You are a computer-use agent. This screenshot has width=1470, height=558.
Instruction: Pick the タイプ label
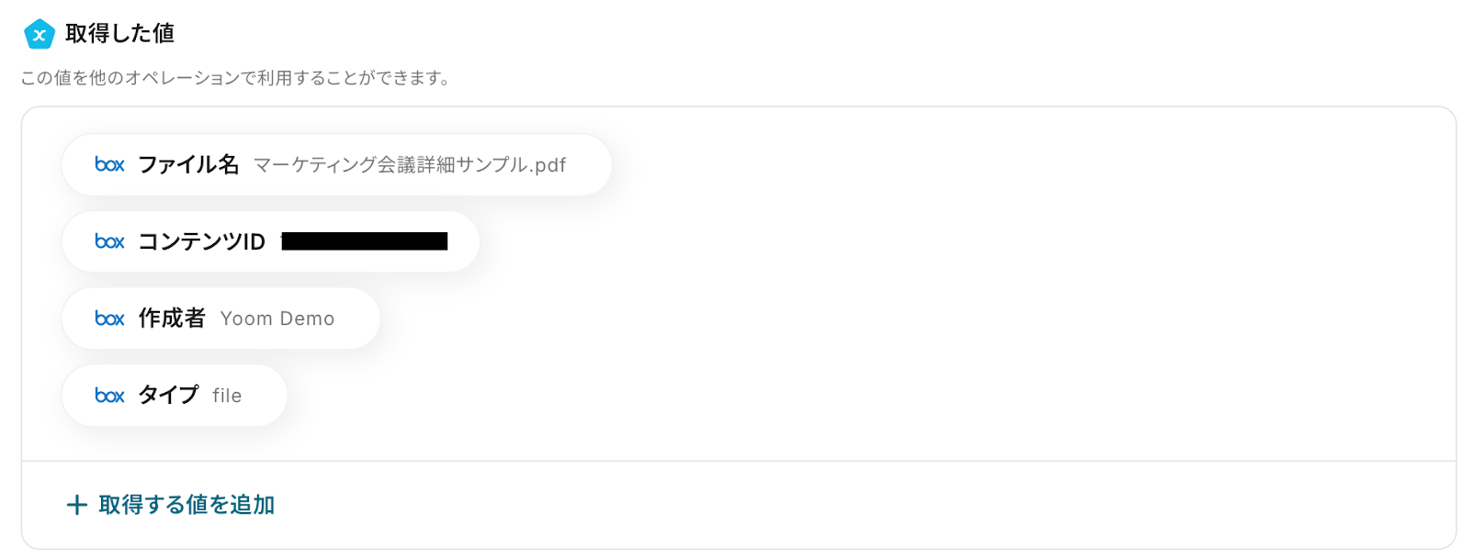point(168,396)
